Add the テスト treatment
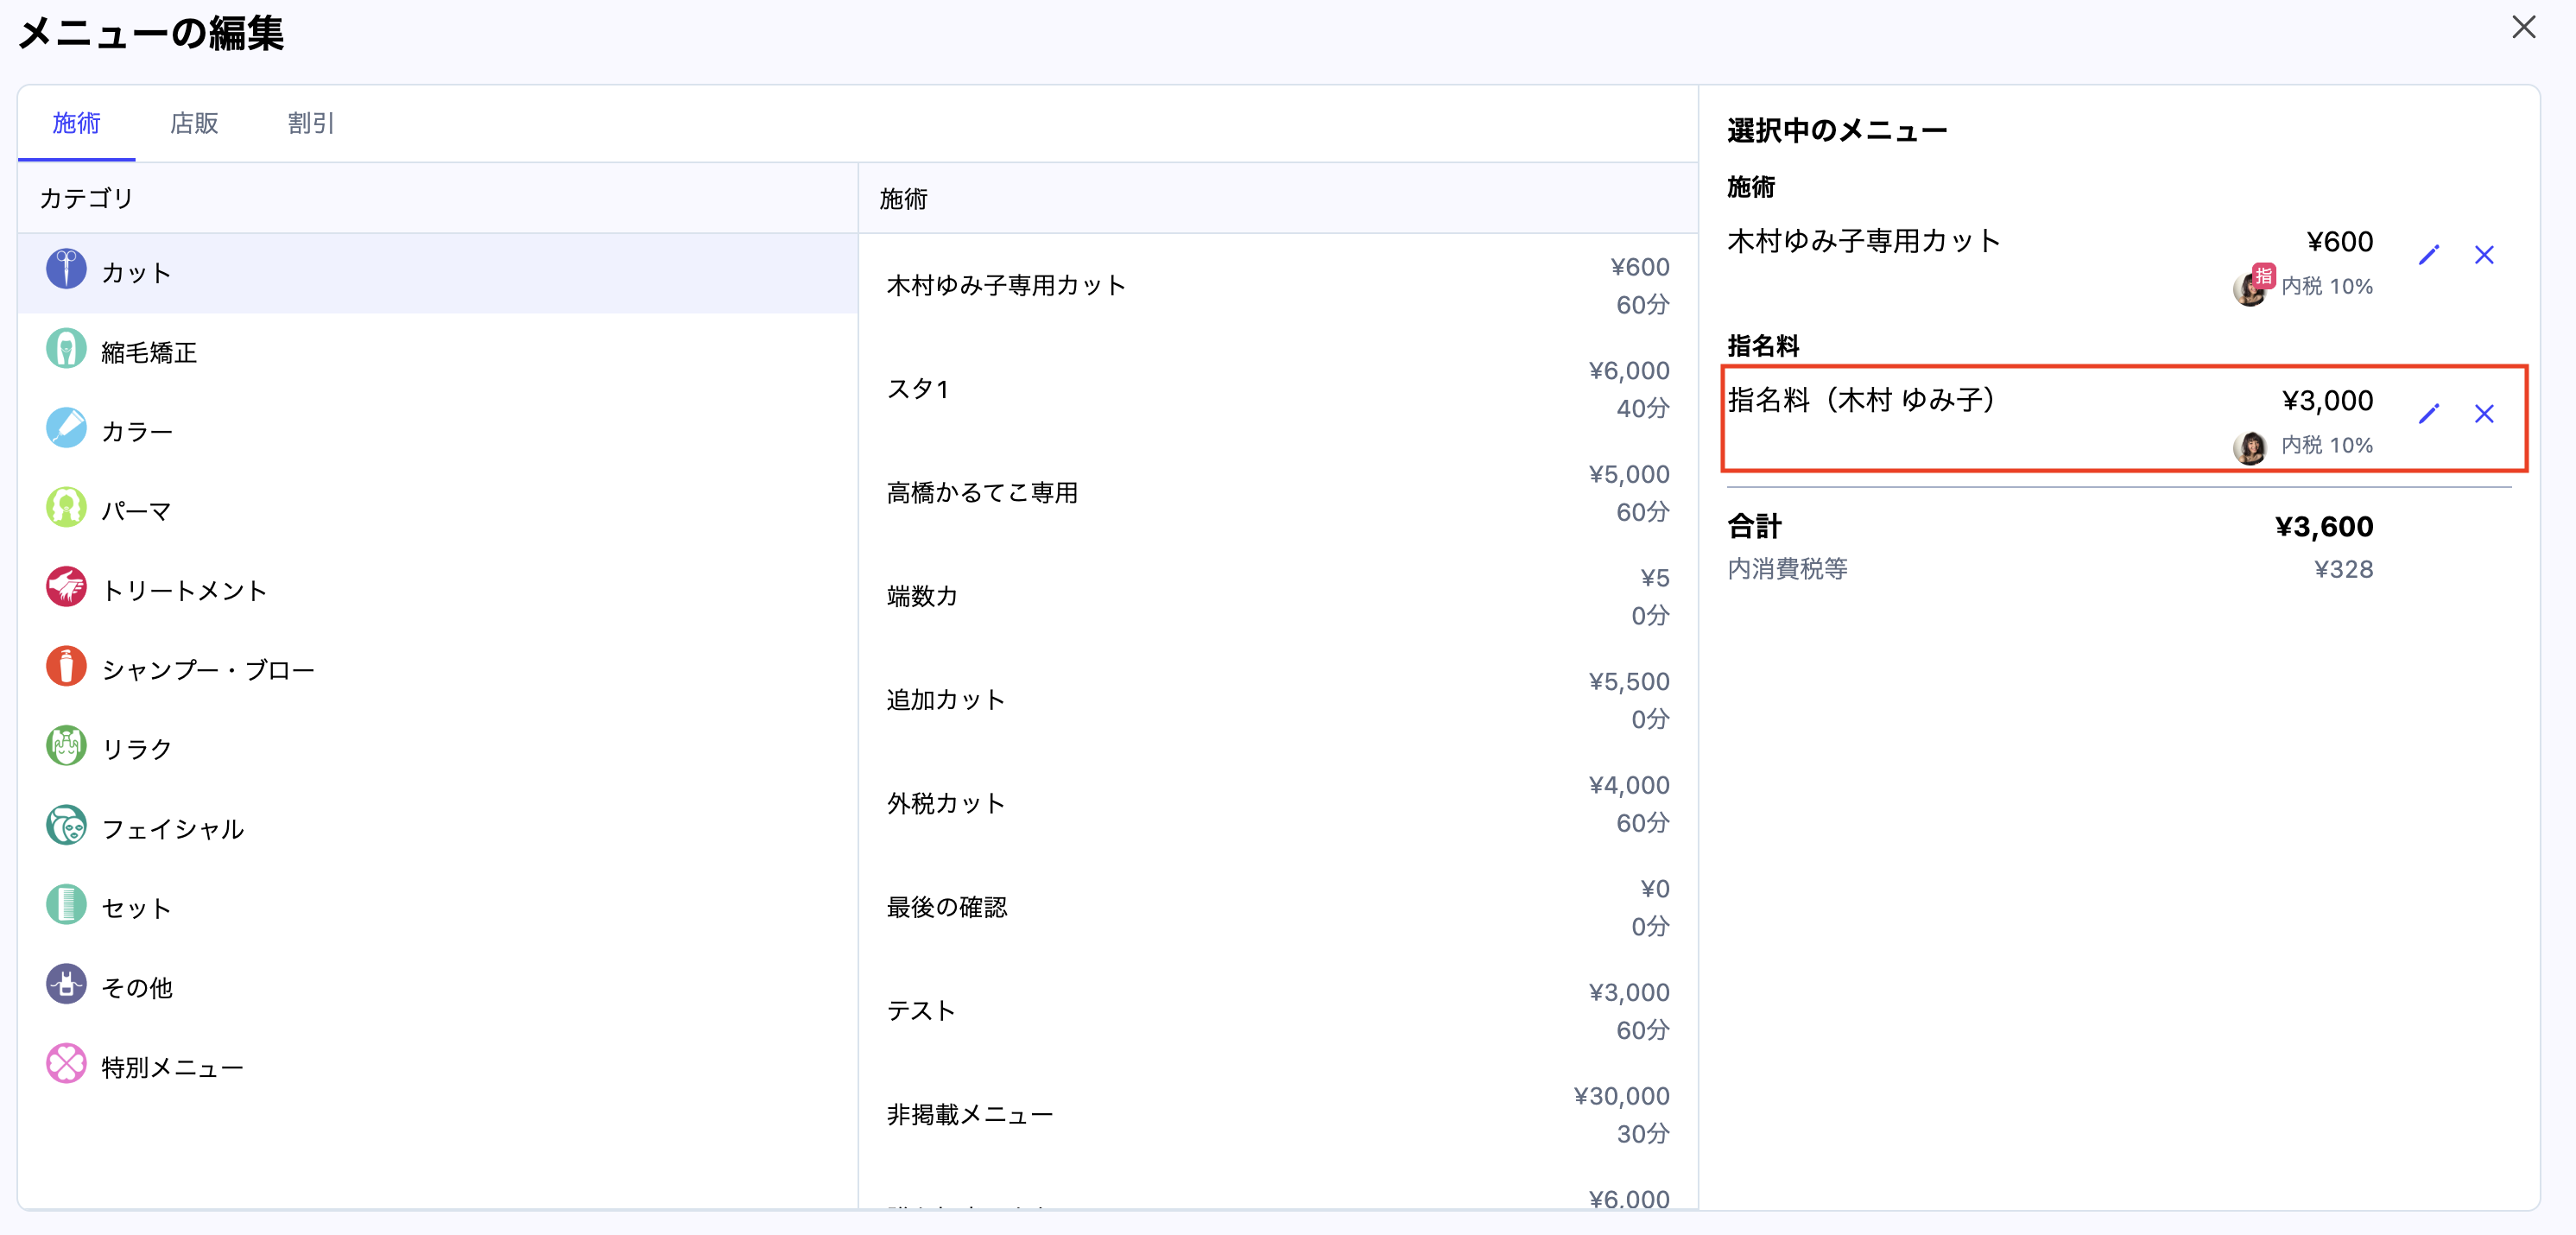2576x1235 pixels. 1278,1011
